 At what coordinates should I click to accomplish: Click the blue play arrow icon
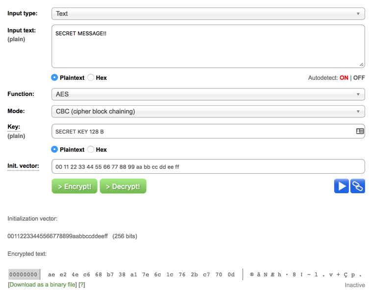coord(342,186)
